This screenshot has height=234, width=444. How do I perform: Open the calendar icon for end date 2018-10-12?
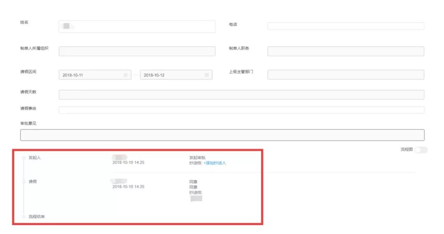[x=207, y=76]
